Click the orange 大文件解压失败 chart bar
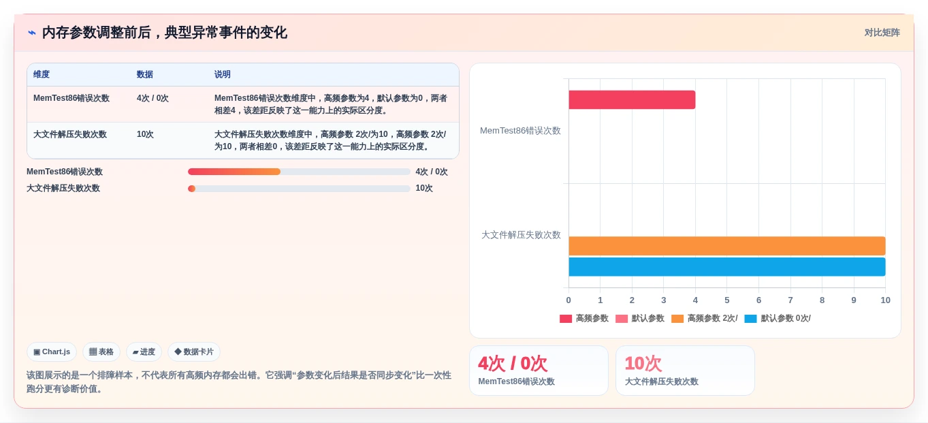Image resolution: width=928 pixels, height=423 pixels. pyautogui.click(x=727, y=246)
